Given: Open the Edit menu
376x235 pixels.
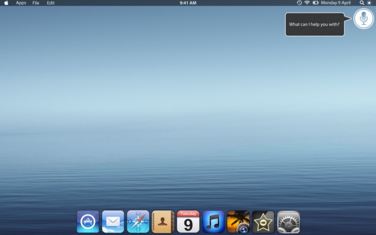Looking at the screenshot, I should (51, 3).
